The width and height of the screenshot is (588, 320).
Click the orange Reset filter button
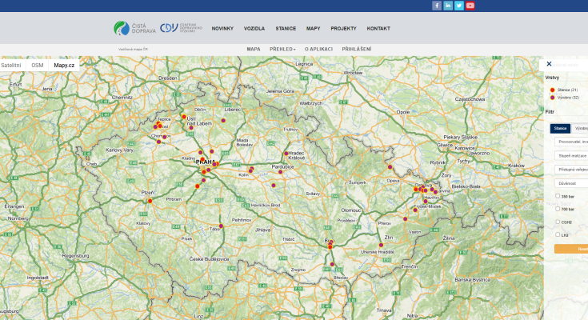point(571,249)
